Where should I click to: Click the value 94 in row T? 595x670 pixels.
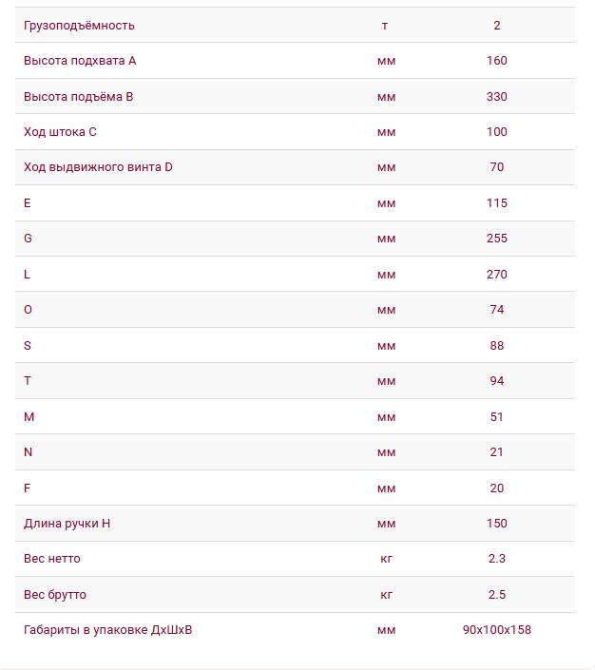[497, 381]
